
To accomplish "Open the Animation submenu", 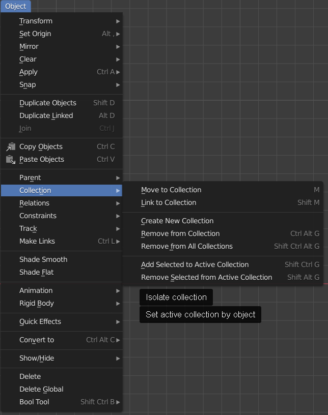I will point(62,290).
